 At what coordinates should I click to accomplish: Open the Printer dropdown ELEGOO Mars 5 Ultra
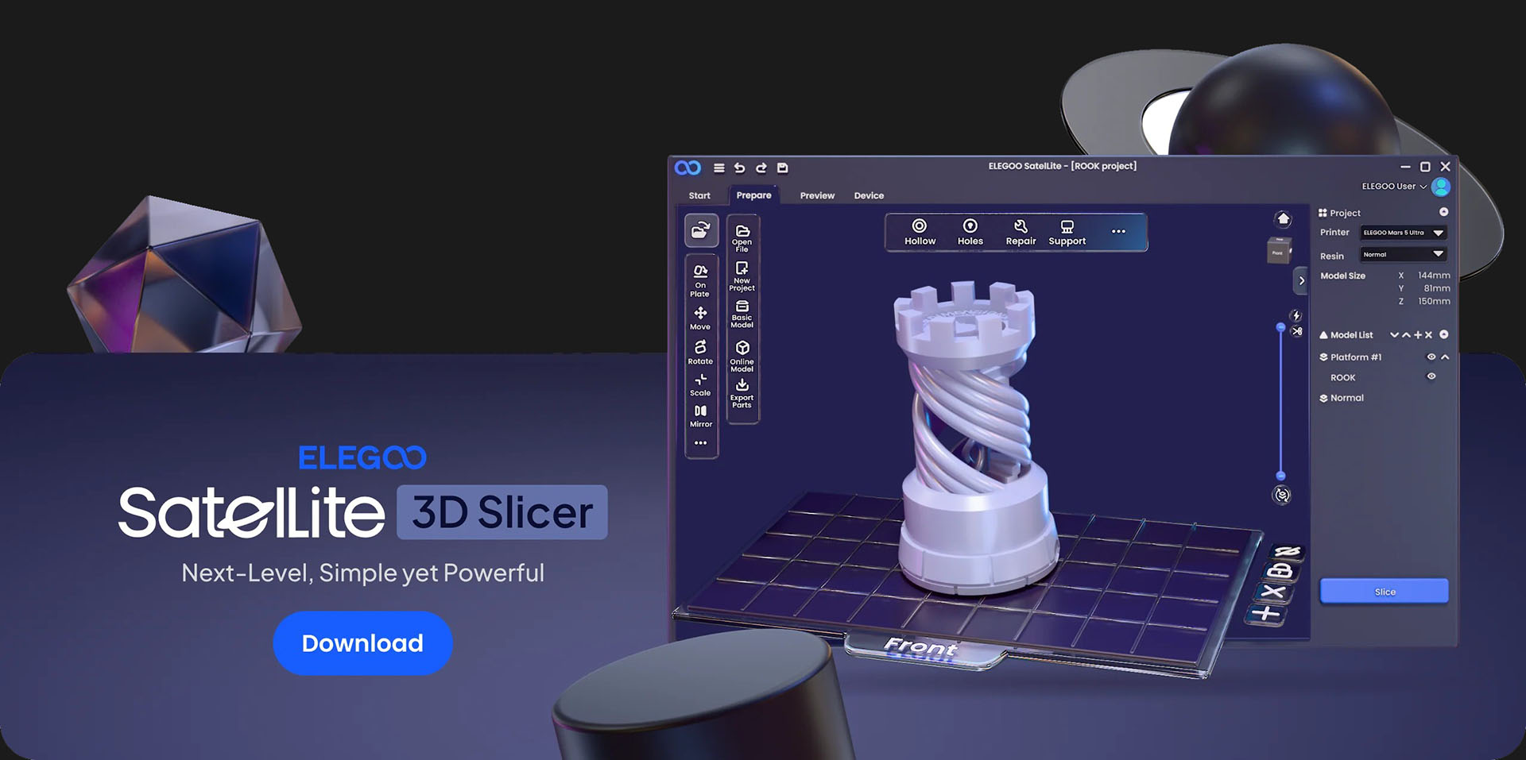pyautogui.click(x=1404, y=233)
